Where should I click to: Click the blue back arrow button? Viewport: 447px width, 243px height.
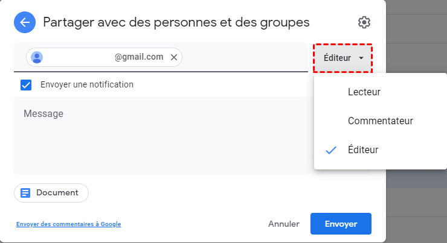coord(25,23)
